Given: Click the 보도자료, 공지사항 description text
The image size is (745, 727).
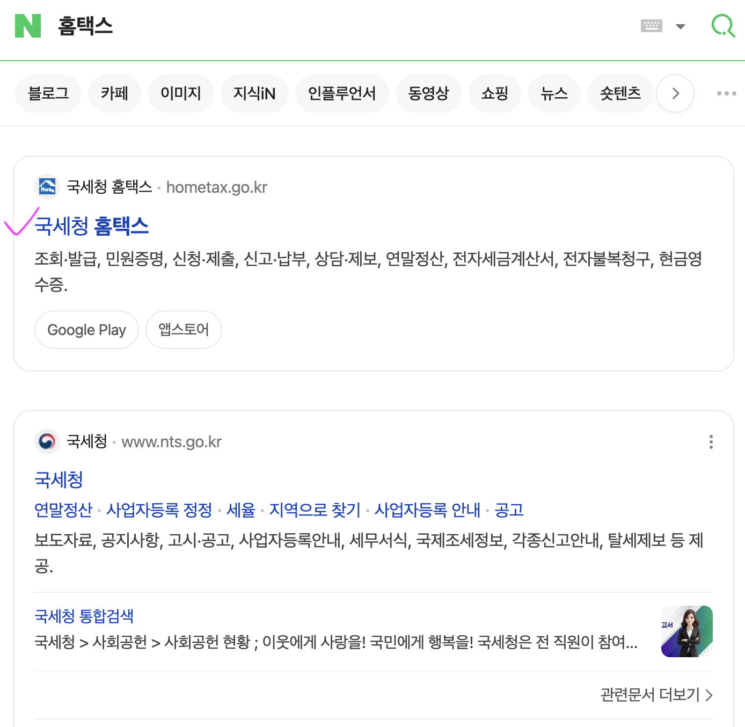Looking at the screenshot, I should point(368,552).
